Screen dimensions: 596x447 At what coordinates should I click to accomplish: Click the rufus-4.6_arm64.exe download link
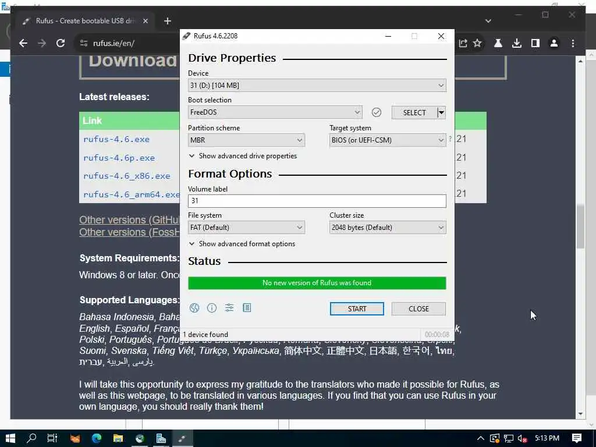tap(131, 194)
